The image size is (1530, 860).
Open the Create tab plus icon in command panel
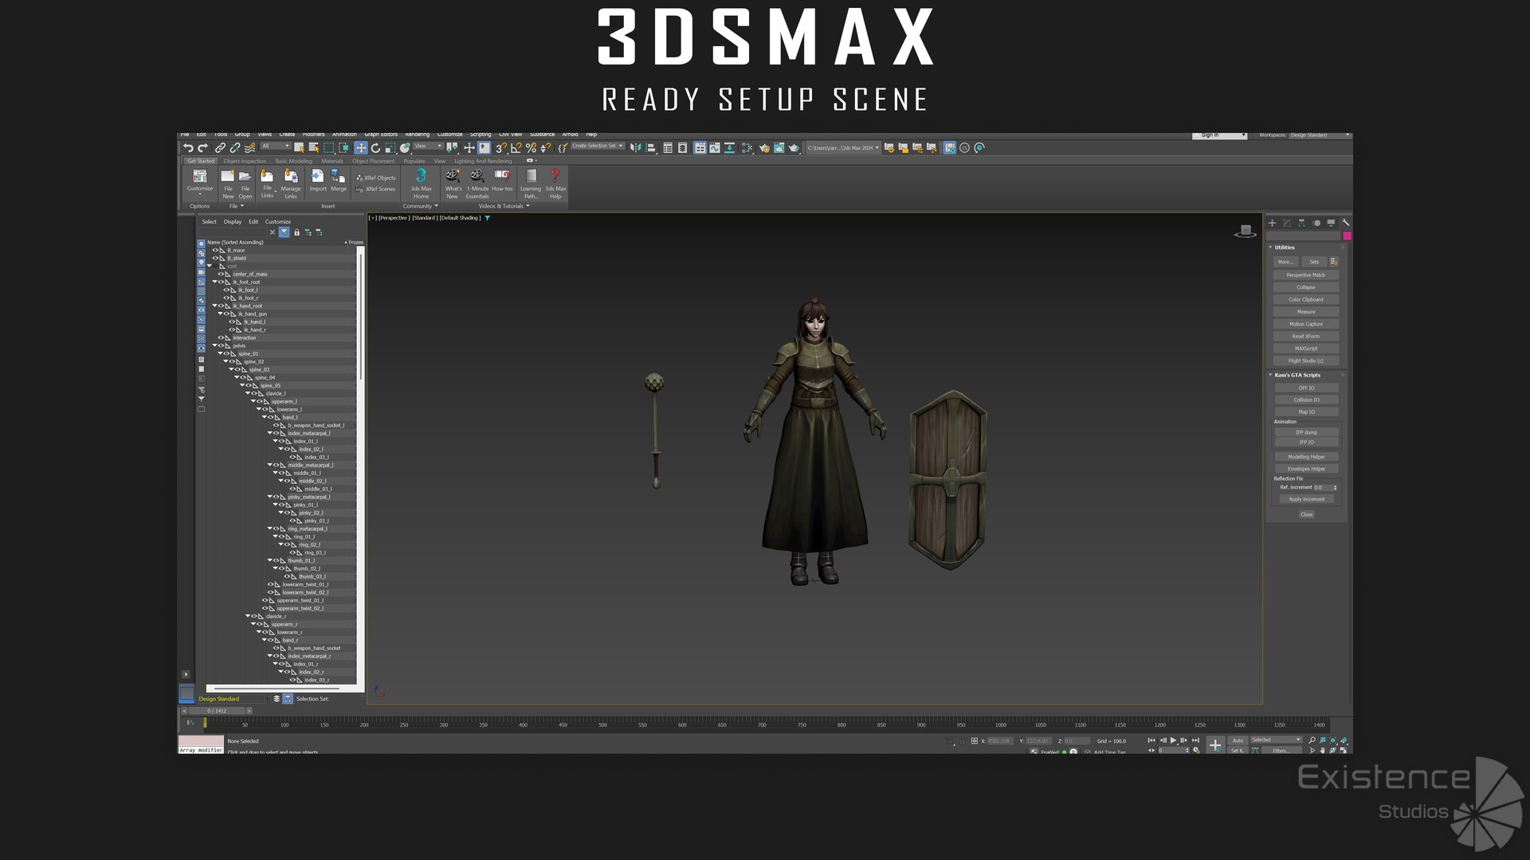pos(1273,223)
